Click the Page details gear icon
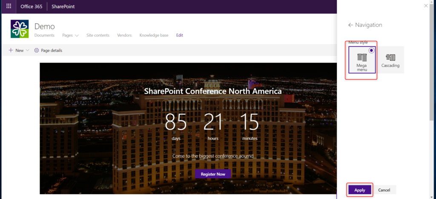Image resolution: width=436 pixels, height=199 pixels. click(37, 50)
